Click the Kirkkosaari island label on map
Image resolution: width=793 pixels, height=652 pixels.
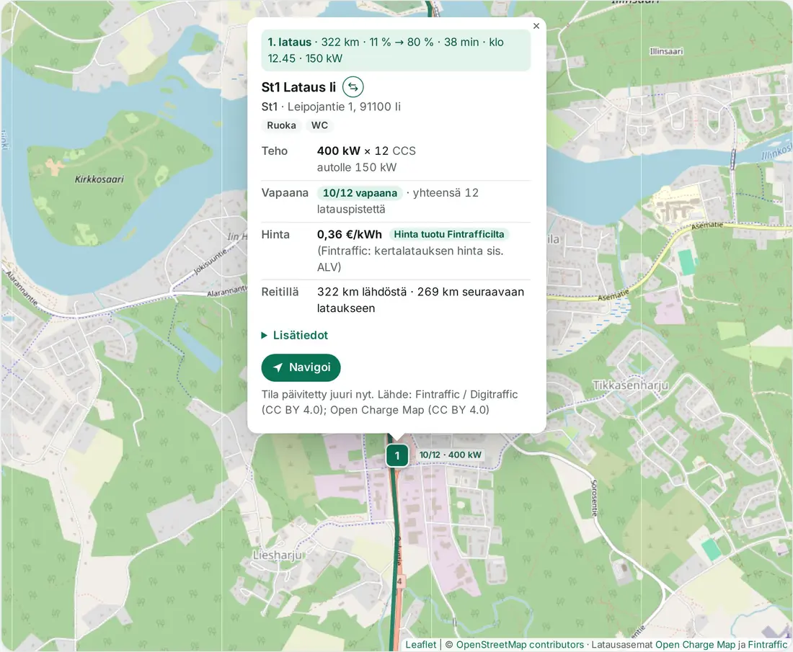99,179
